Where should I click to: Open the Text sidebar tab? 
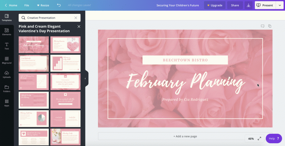pos(7,46)
